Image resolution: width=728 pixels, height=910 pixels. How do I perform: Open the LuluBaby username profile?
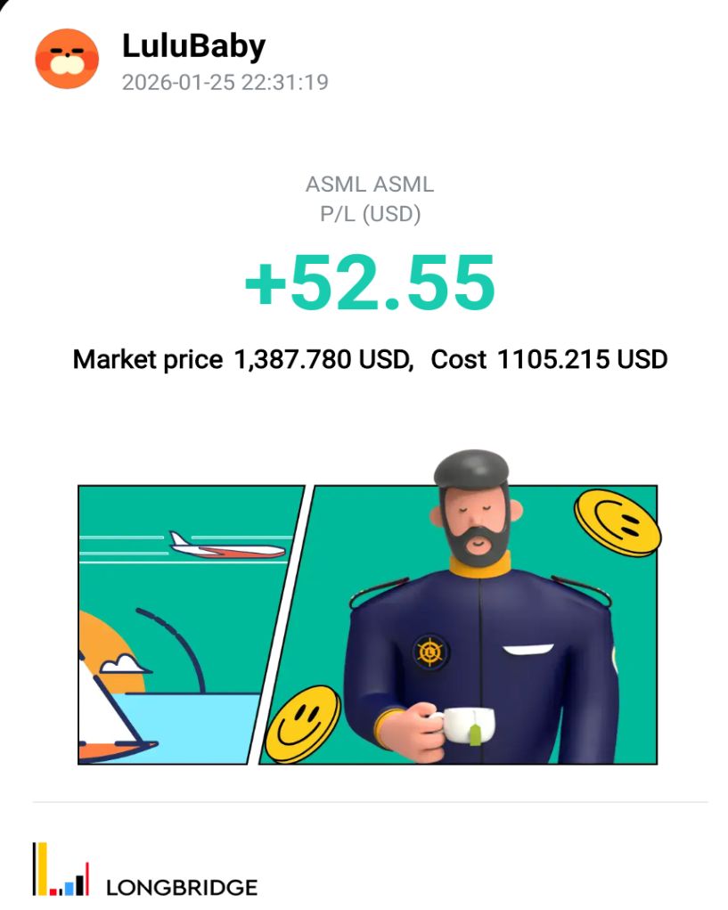193,46
